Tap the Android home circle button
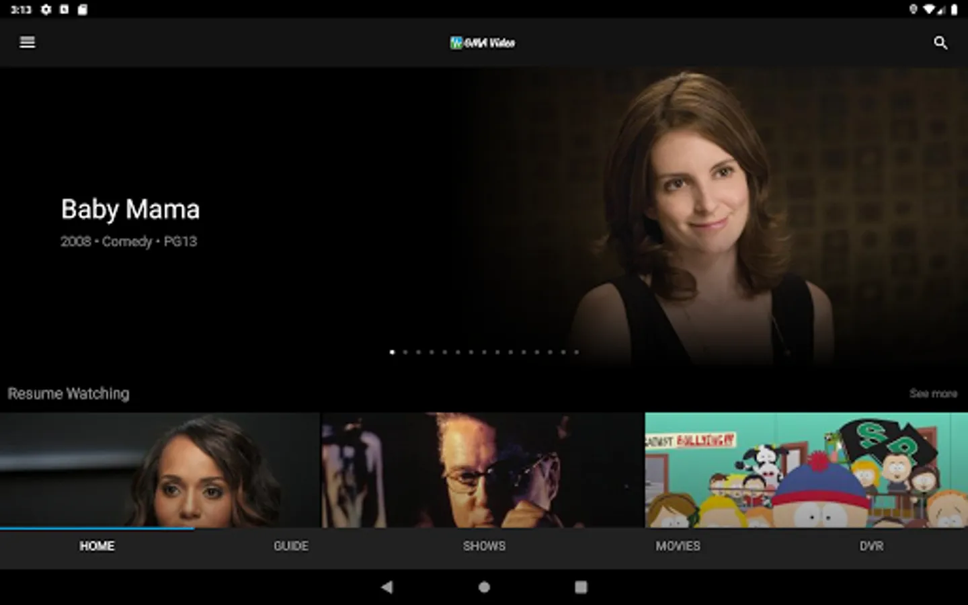 click(x=484, y=587)
